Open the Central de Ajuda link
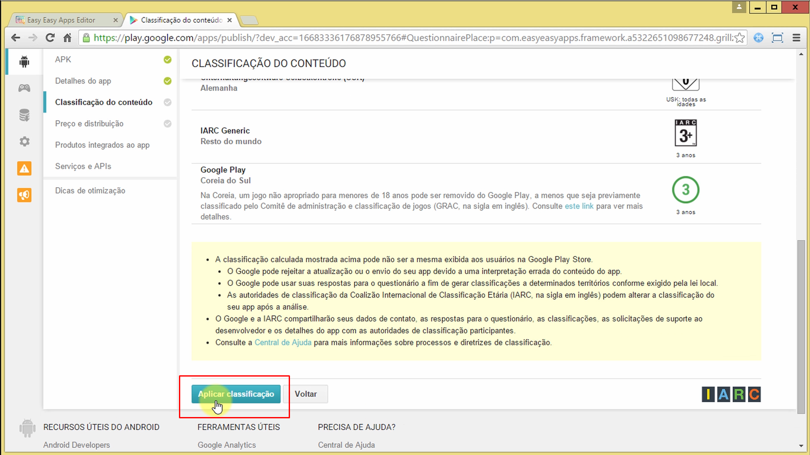This screenshot has height=455, width=810. (283, 342)
